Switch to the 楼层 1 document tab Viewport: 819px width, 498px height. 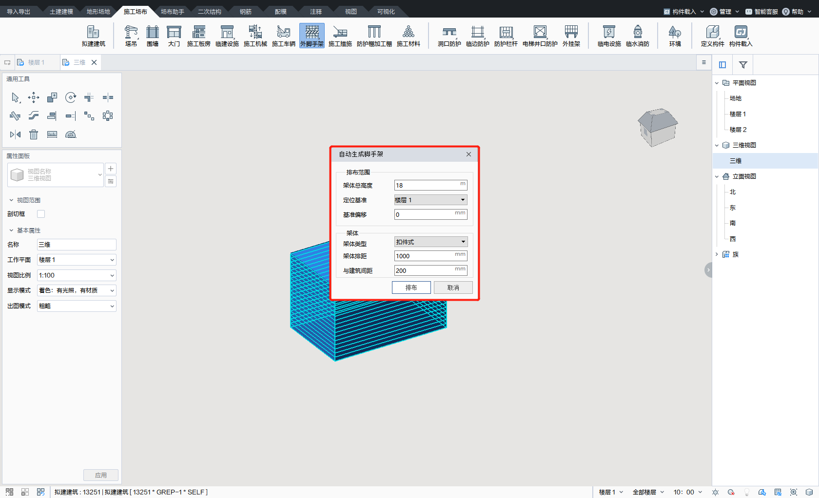(37, 62)
